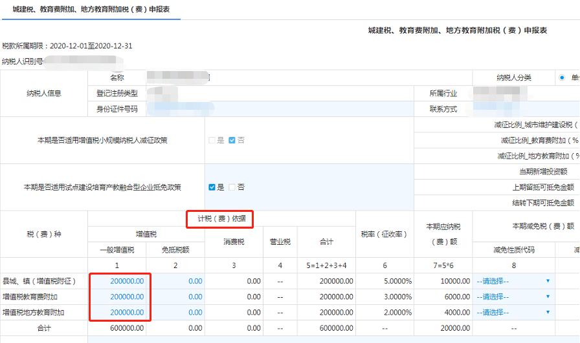Uncheck 是 for 产教融合型企业抵免政策
Image resolution: width=580 pixels, height=343 pixels.
212,187
